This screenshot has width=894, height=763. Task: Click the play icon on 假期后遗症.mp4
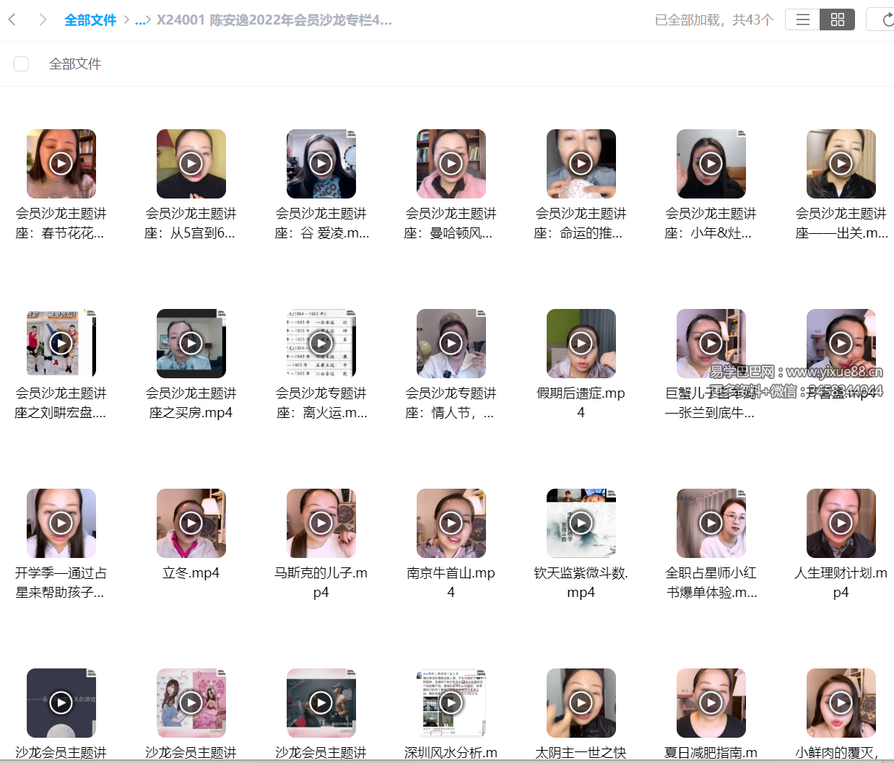coord(581,344)
